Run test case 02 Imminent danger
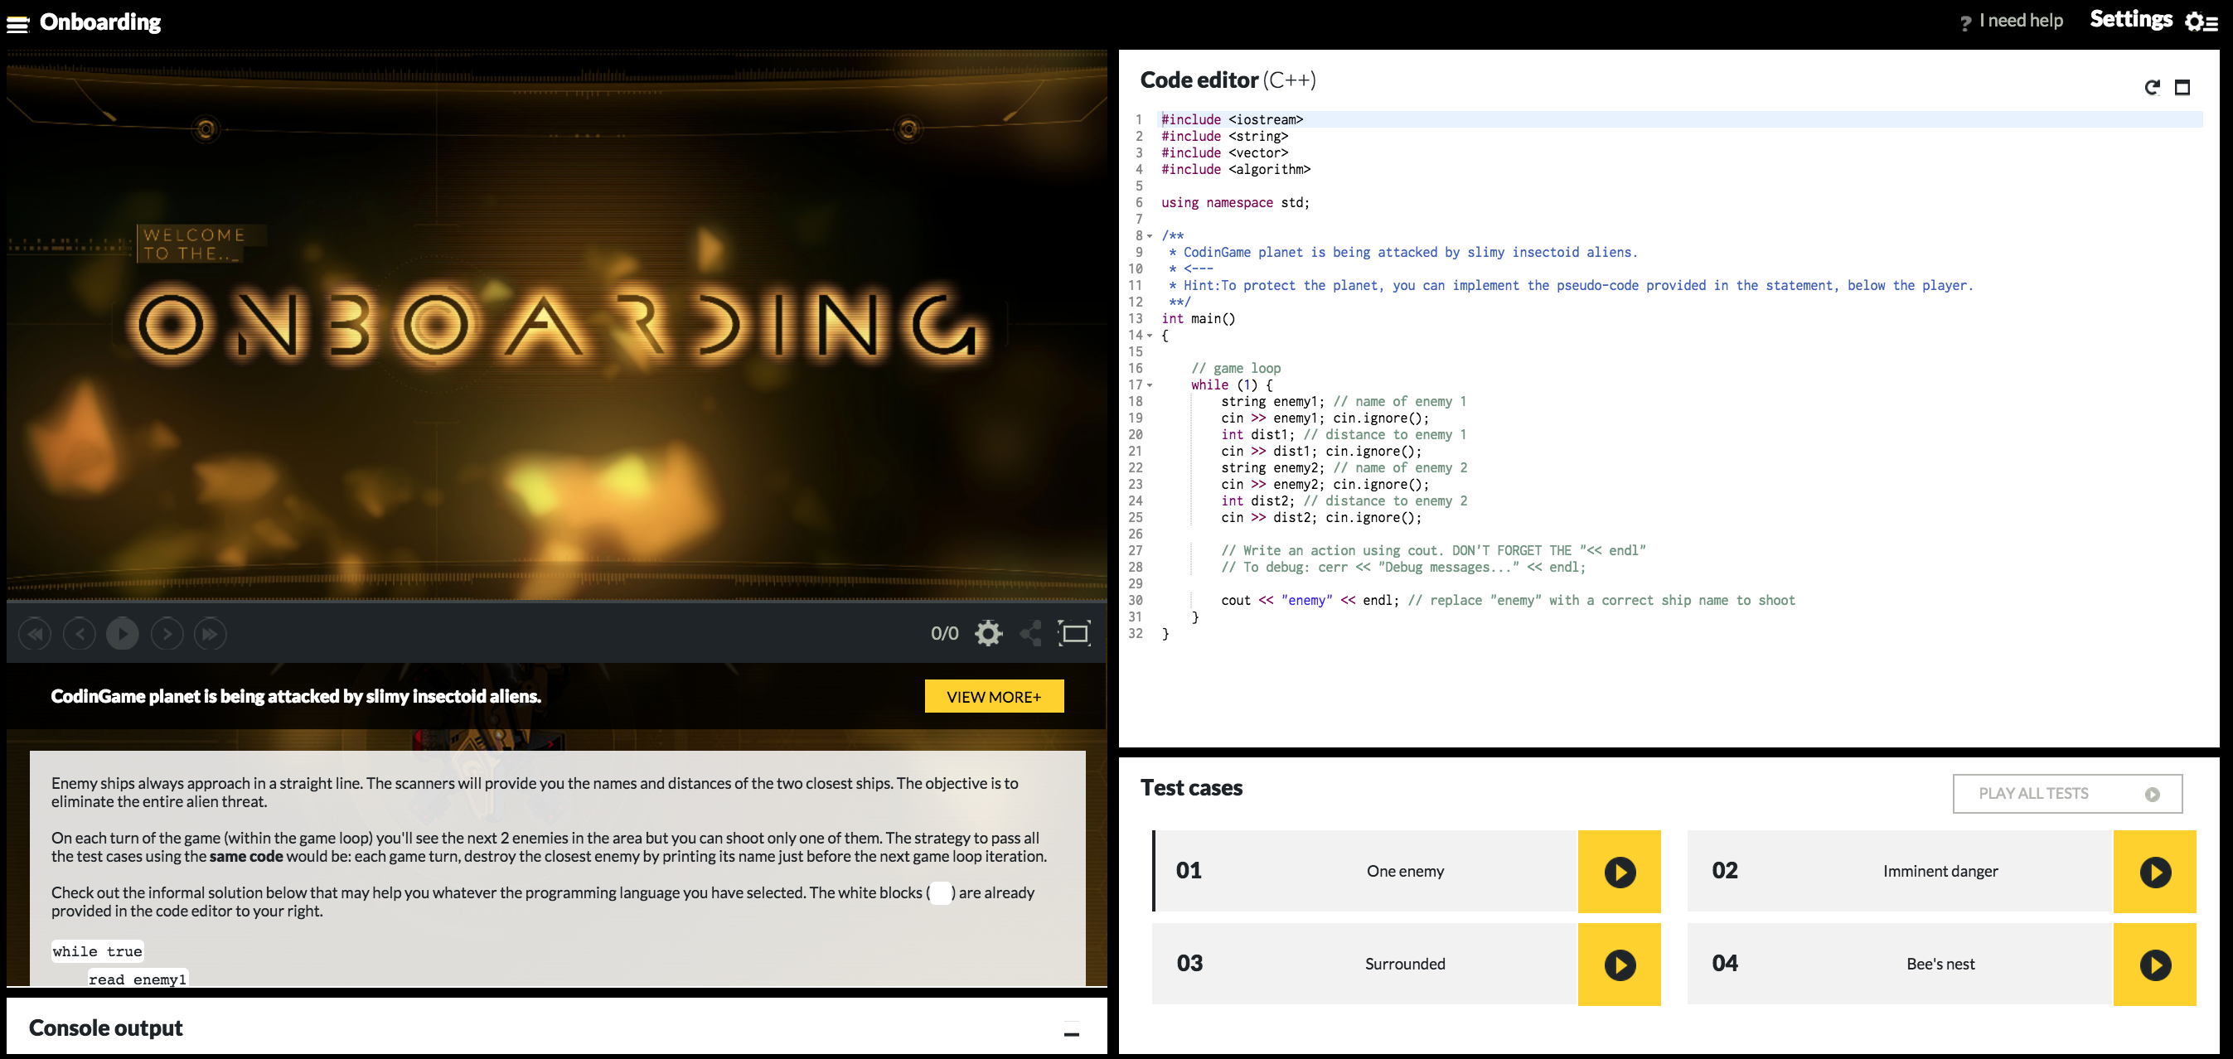 [2154, 872]
